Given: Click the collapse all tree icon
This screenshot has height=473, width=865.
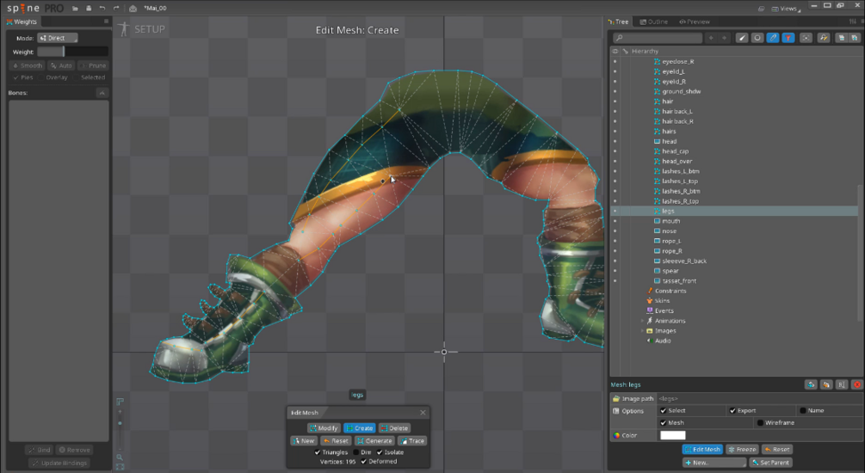Looking at the screenshot, I should pos(841,38).
